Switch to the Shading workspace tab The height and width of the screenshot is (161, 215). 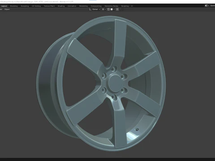61,6
